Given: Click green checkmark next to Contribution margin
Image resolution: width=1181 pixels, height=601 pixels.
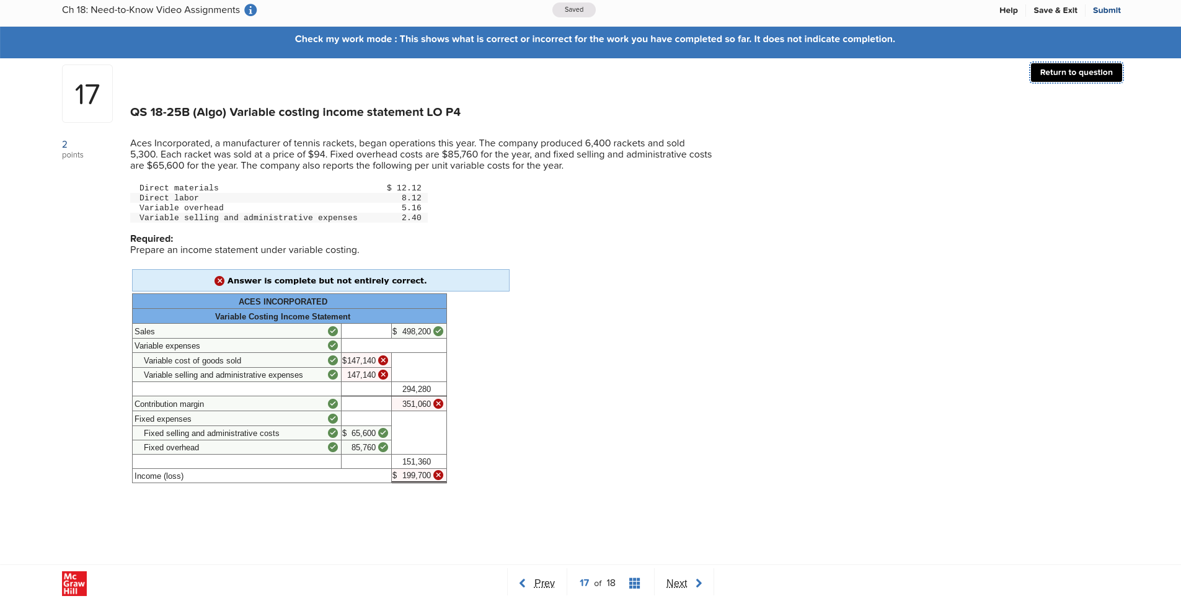Looking at the screenshot, I should (333, 404).
